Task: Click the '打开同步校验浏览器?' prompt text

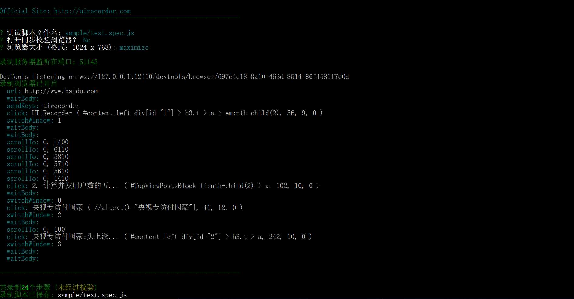Action: pos(41,40)
